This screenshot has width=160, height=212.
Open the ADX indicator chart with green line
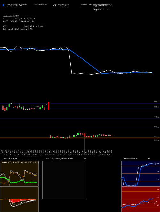pyautogui.click(x=19, y=173)
